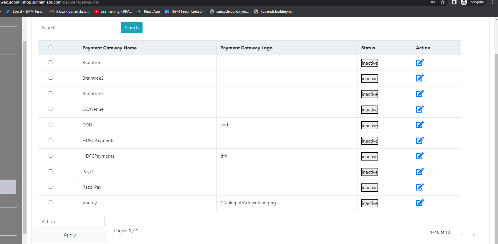Open Inbox - punam.kalp bookmark
This screenshot has width=498, height=244.
[69, 11]
